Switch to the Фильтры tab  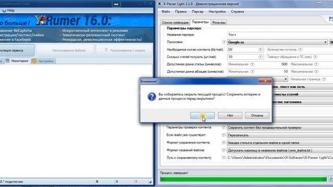[219, 22]
